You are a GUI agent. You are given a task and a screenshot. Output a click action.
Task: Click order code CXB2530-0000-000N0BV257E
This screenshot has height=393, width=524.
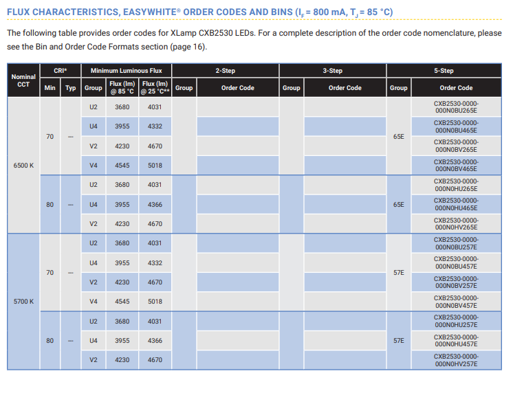pyautogui.click(x=456, y=282)
